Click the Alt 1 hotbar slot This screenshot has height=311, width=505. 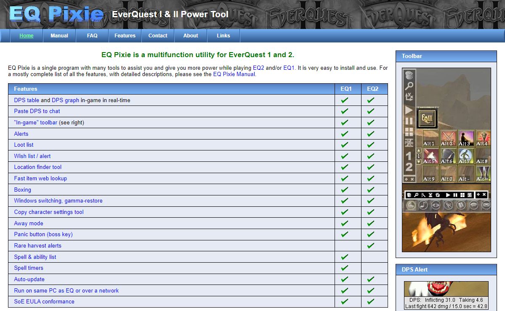(431, 138)
